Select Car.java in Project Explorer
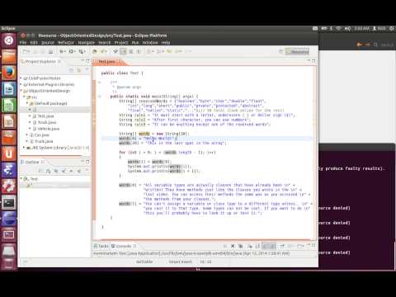Screen dimensions: 396x297 pyautogui.click(x=40, y=135)
